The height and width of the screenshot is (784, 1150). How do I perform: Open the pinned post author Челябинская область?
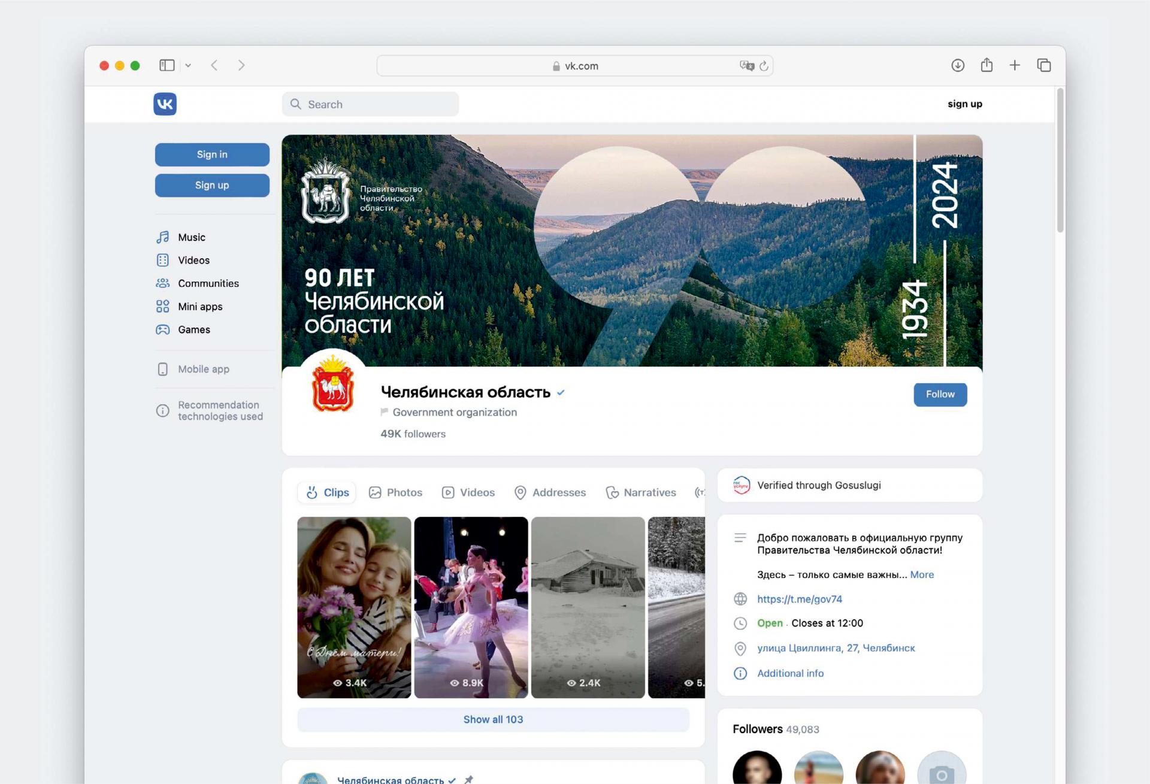[391, 779]
